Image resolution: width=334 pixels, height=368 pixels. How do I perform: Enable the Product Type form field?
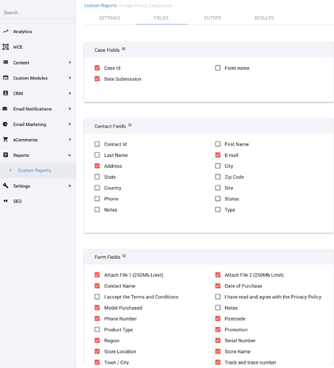tap(97, 330)
